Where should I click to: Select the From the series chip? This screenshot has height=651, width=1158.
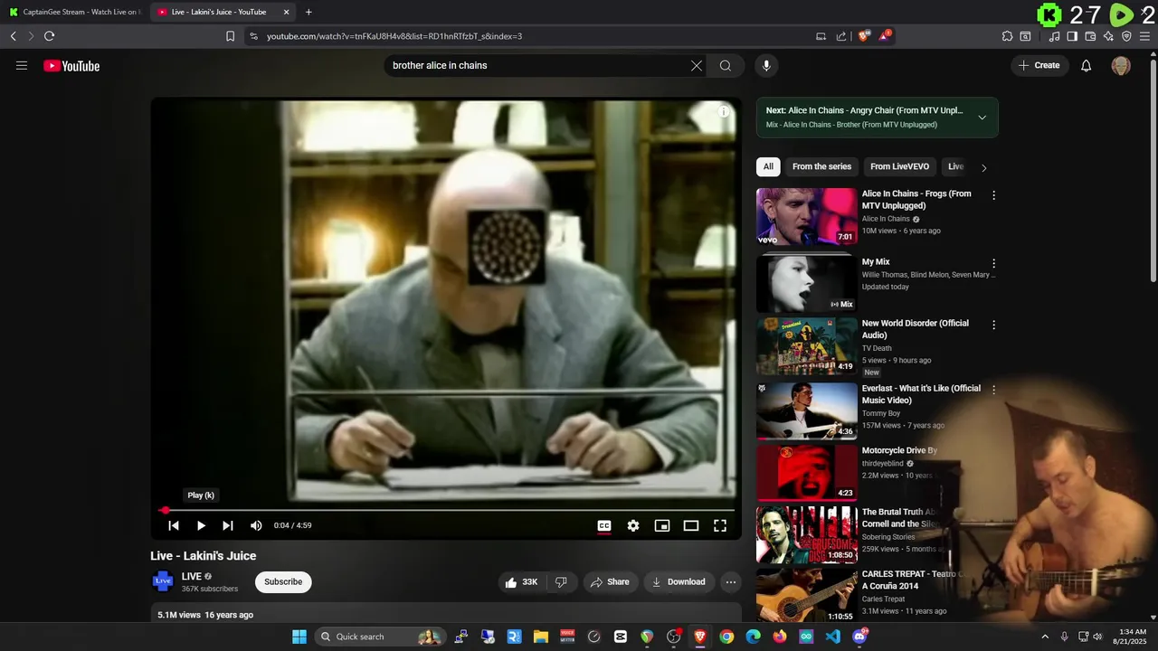click(x=821, y=166)
